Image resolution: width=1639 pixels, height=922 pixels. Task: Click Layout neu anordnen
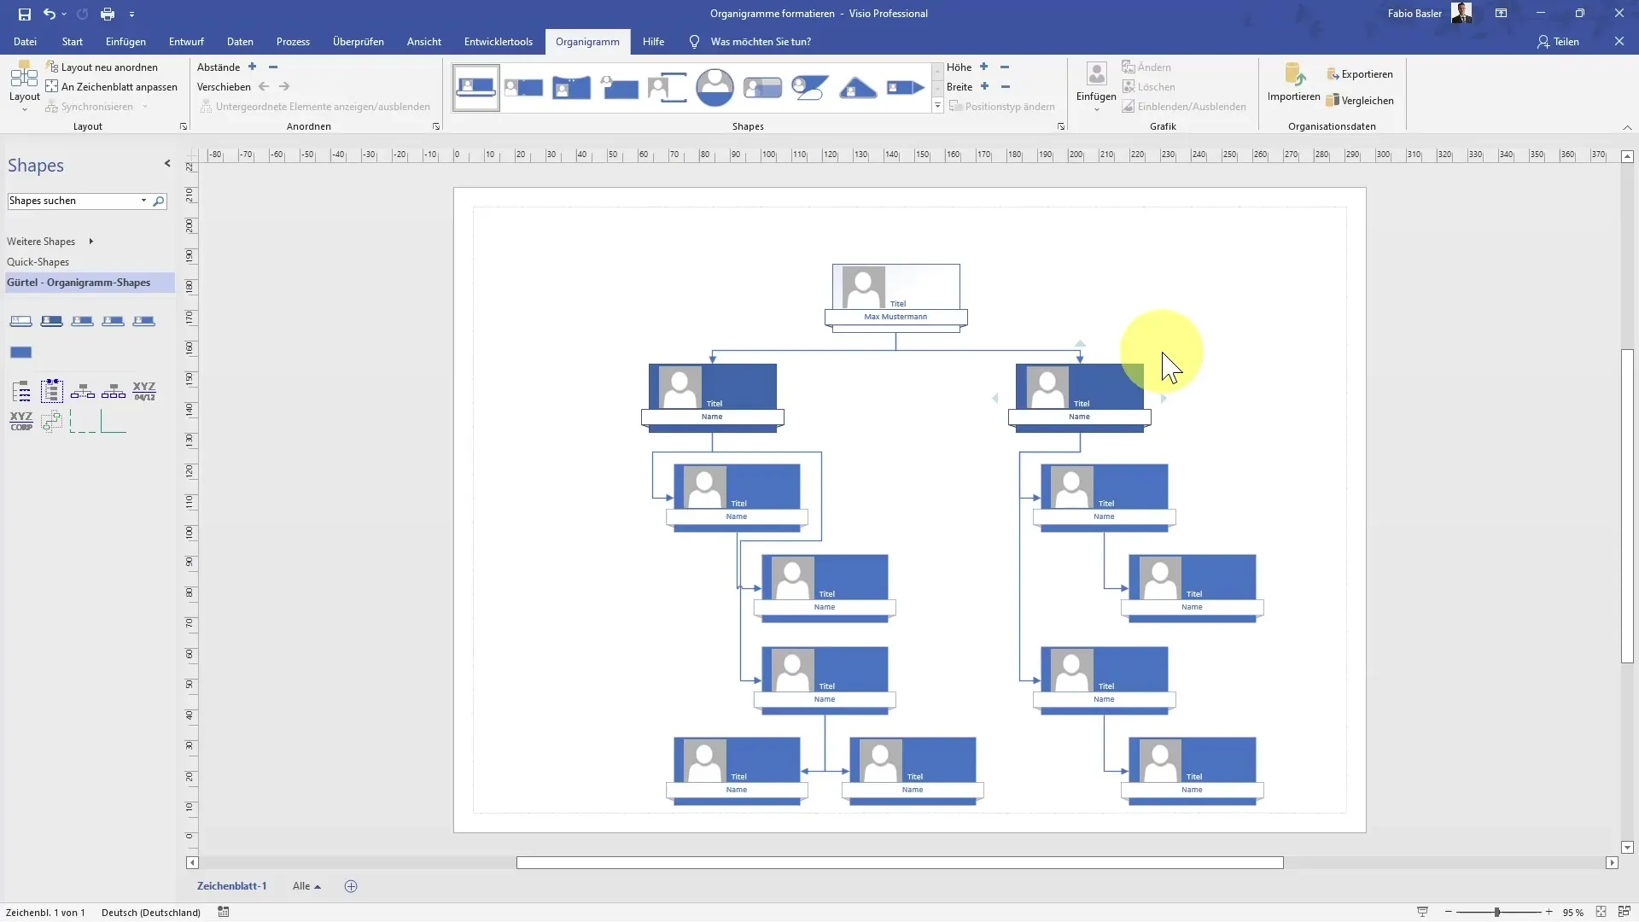coord(102,67)
